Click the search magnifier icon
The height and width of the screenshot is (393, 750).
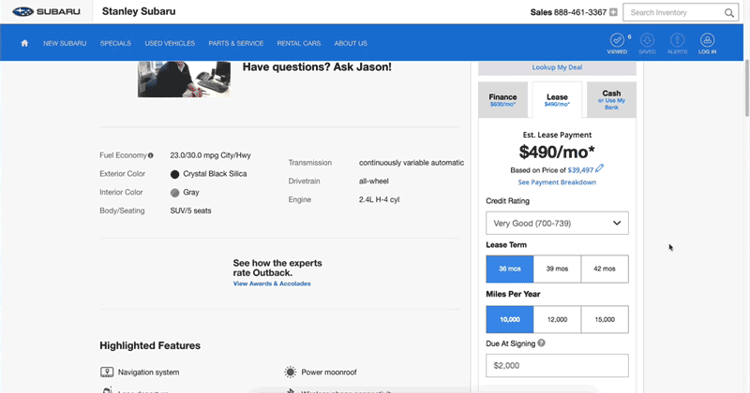[x=729, y=13]
